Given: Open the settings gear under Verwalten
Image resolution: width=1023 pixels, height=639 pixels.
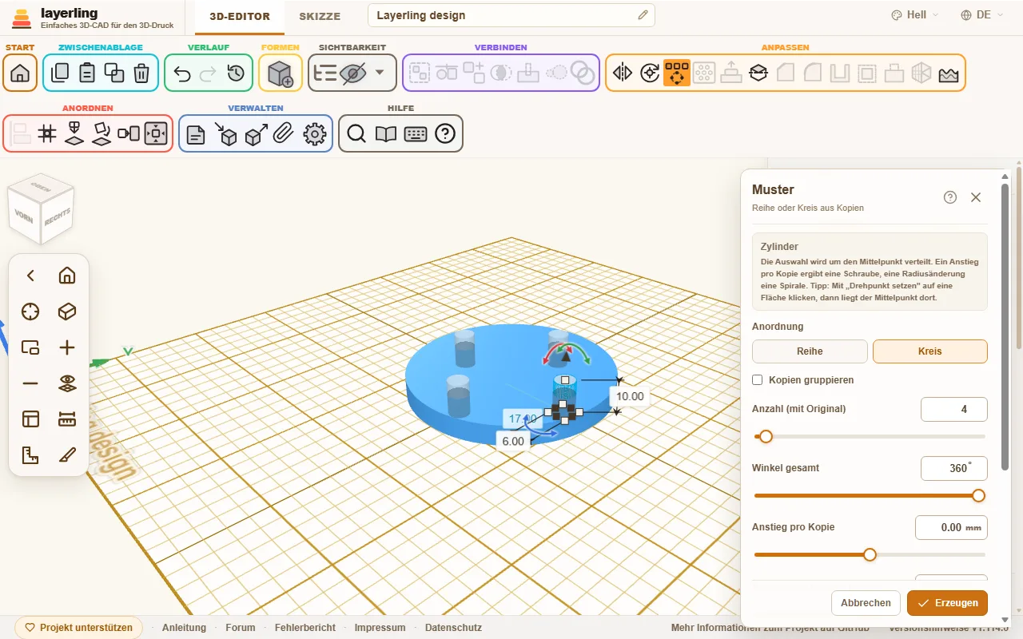Looking at the screenshot, I should [x=316, y=133].
